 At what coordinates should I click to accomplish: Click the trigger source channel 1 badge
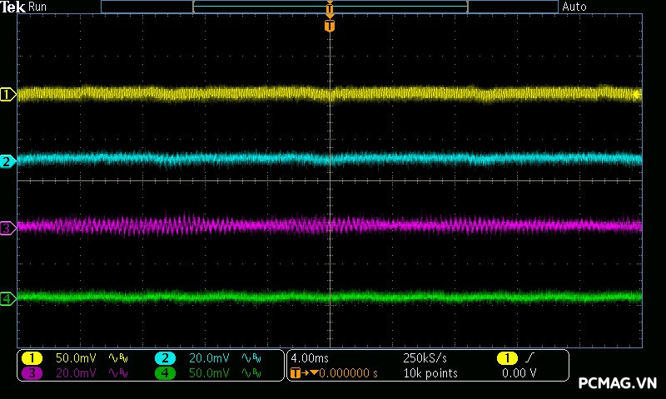[x=506, y=357]
